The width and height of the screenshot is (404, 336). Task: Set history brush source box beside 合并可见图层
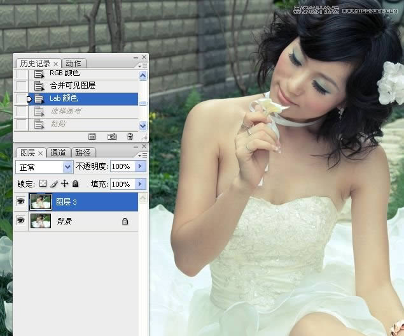pos(22,86)
